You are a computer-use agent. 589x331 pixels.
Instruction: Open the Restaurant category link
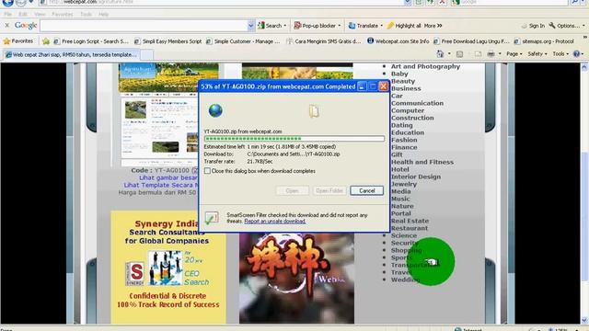coord(409,228)
